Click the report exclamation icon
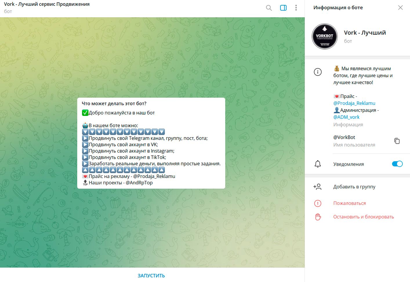Image resolution: width=410 pixels, height=282 pixels. click(318, 203)
